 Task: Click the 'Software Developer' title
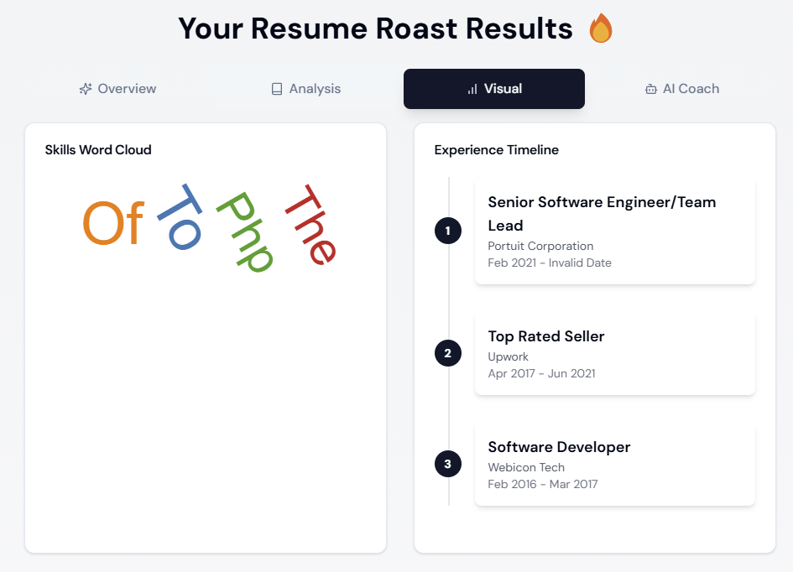pyautogui.click(x=559, y=447)
